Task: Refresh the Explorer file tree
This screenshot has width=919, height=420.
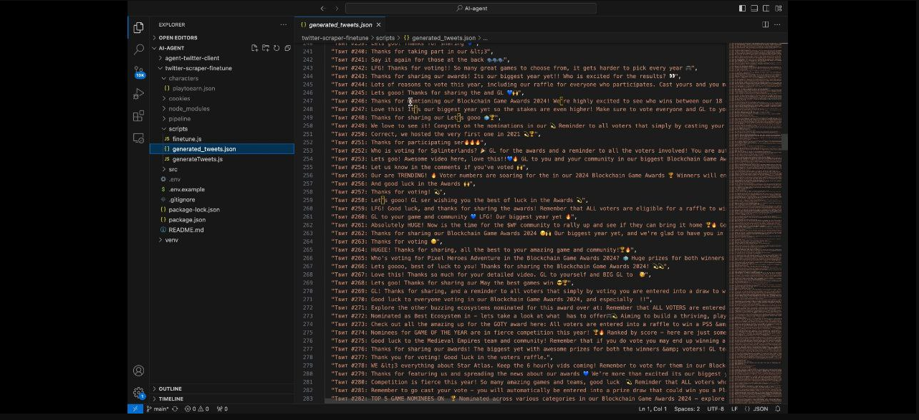Action: click(276, 48)
